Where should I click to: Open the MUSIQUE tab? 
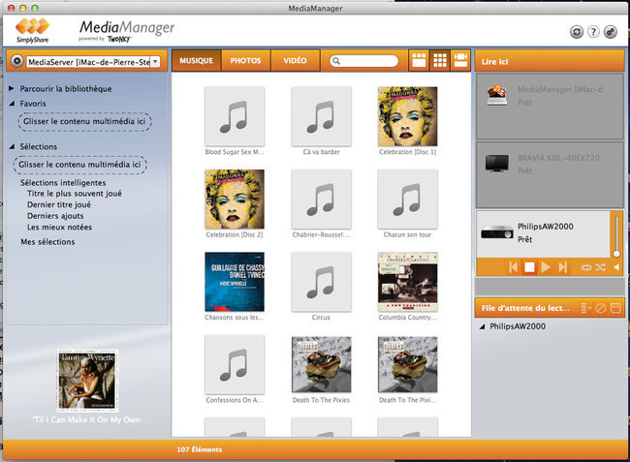(x=197, y=61)
